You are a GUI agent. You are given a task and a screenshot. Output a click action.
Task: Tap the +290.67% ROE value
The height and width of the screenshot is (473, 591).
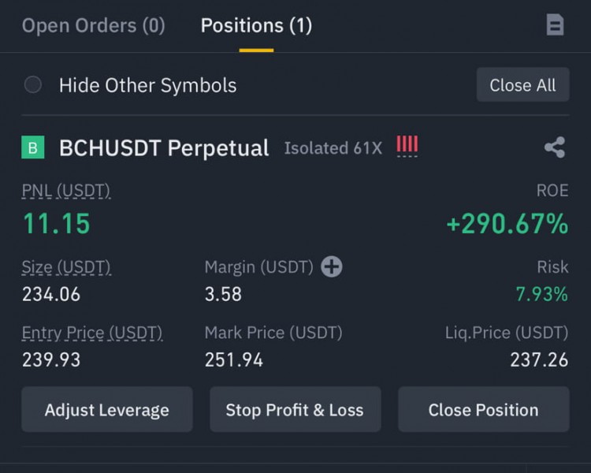click(507, 224)
